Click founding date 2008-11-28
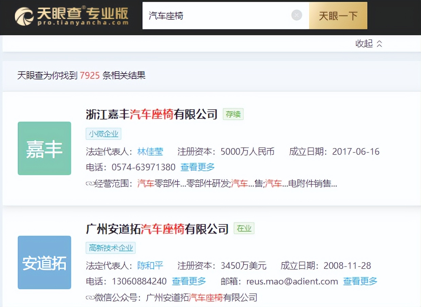 click(347, 265)
